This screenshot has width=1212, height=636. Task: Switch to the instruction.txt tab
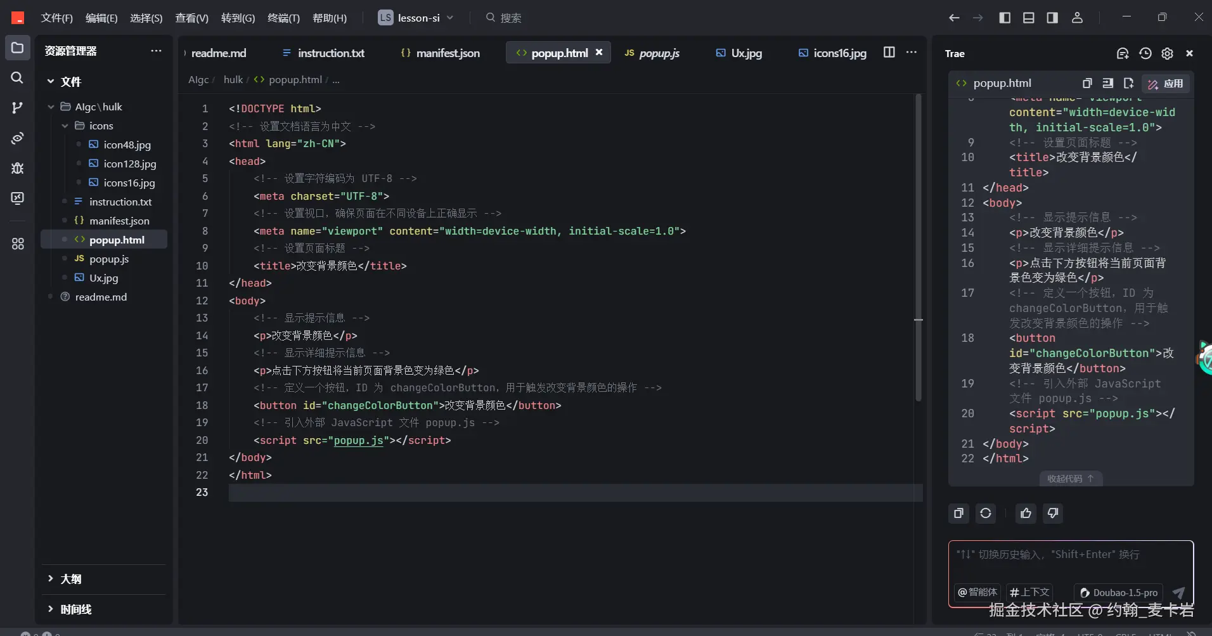click(x=323, y=53)
